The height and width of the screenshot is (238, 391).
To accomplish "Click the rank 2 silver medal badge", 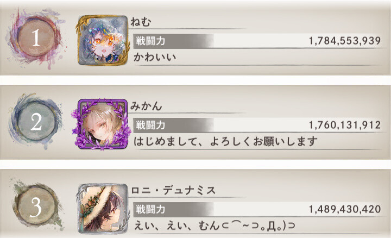I will [36, 122].
